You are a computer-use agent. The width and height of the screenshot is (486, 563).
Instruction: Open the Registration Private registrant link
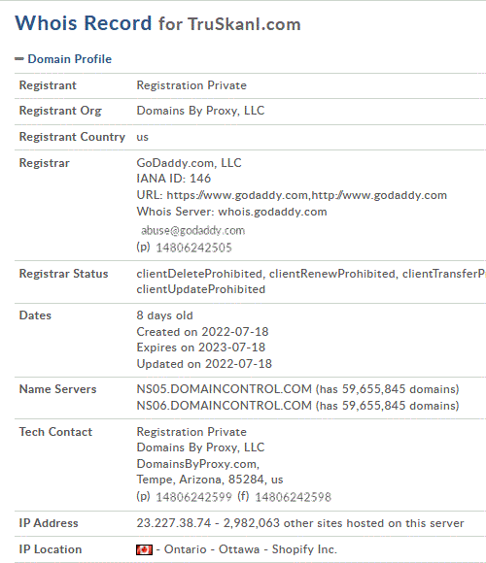[191, 85]
